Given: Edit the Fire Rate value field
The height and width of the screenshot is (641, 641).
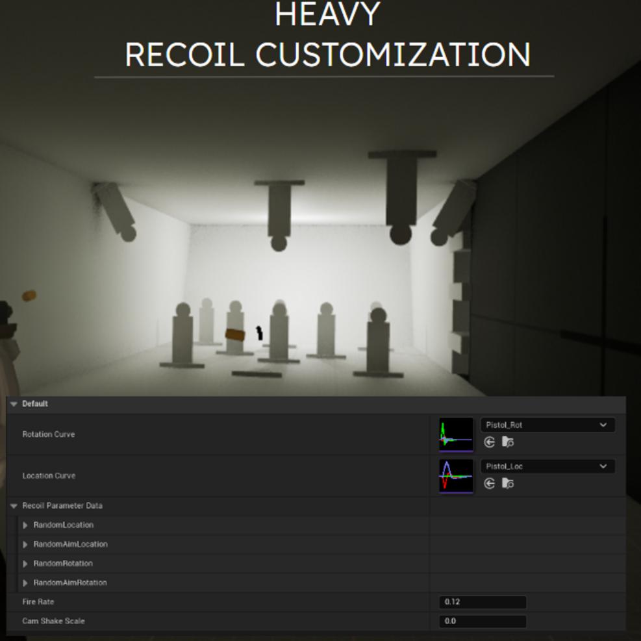Looking at the screenshot, I should (483, 602).
